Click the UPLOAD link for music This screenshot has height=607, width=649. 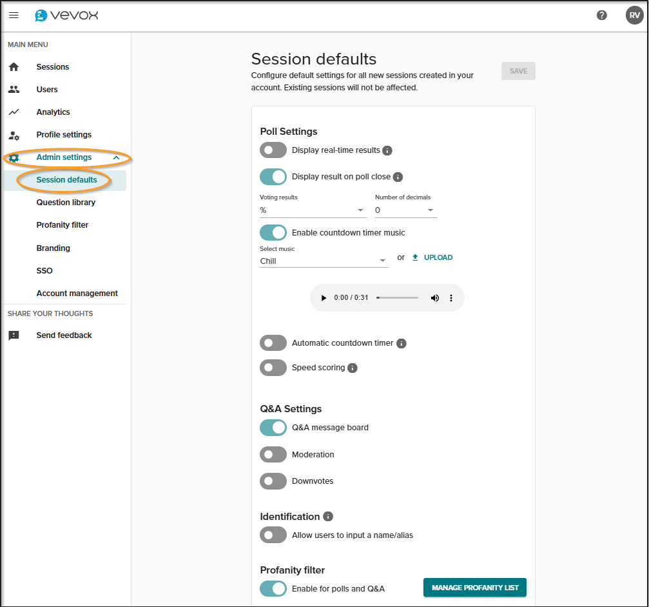click(x=432, y=257)
